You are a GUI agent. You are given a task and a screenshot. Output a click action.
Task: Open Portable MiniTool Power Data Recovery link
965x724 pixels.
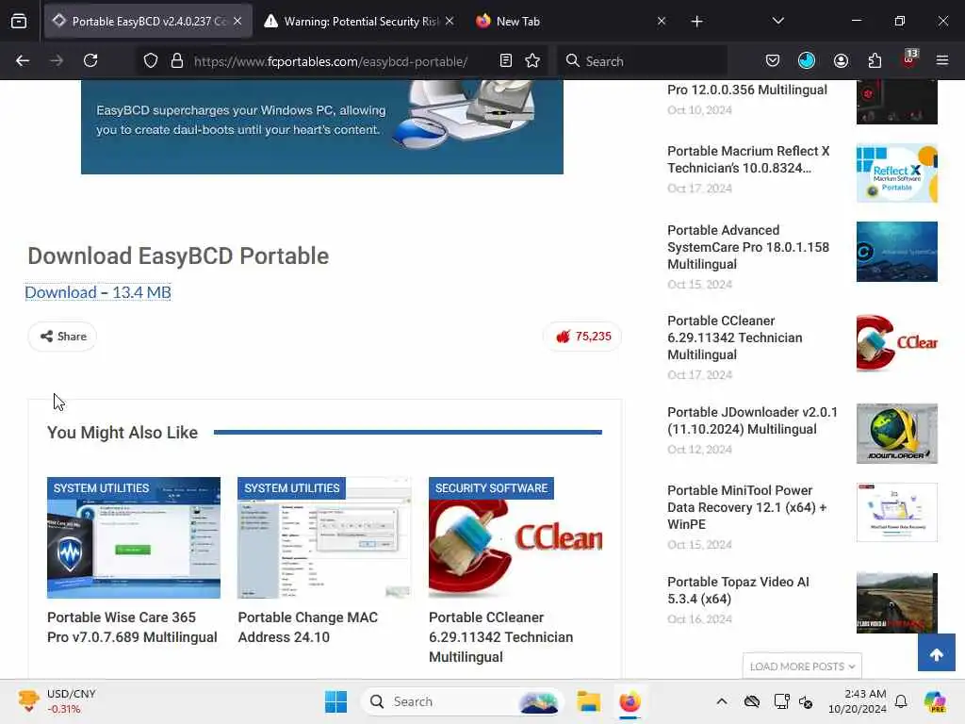(746, 507)
